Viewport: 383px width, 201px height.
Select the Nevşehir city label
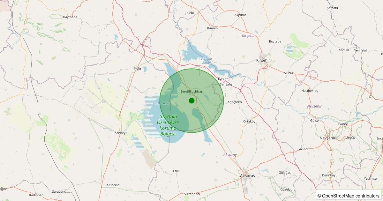(x=327, y=138)
